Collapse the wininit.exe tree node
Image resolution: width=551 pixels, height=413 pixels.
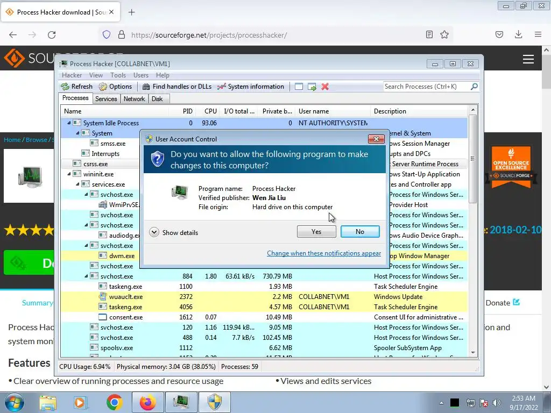69,174
